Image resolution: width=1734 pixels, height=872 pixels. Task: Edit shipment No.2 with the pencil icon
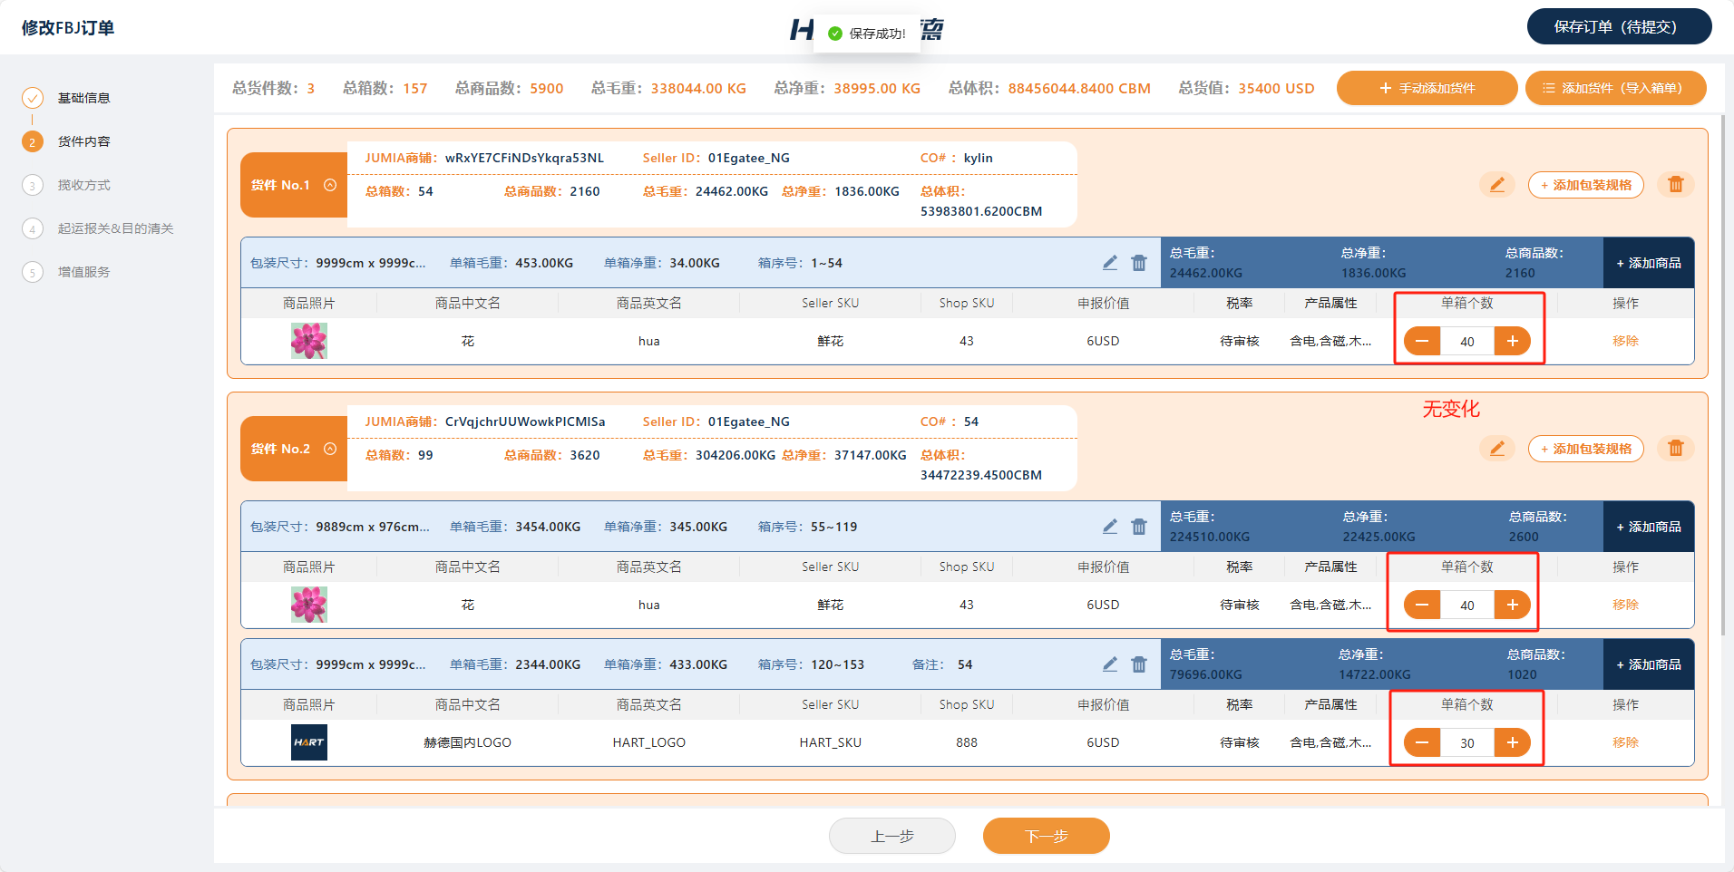(1496, 449)
